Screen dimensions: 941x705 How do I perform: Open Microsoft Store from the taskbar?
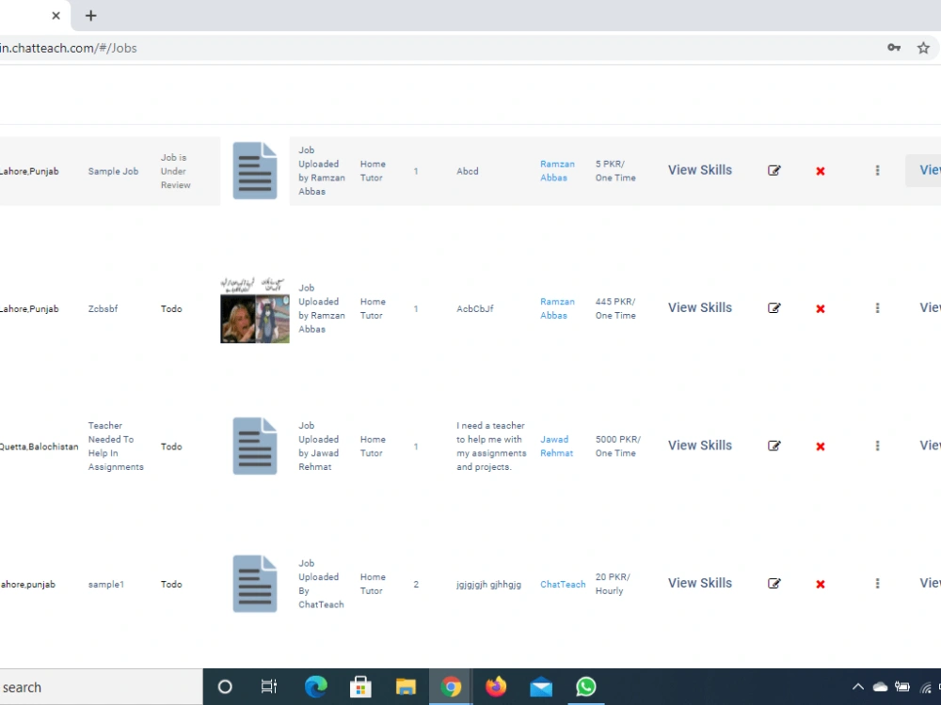[x=360, y=686]
